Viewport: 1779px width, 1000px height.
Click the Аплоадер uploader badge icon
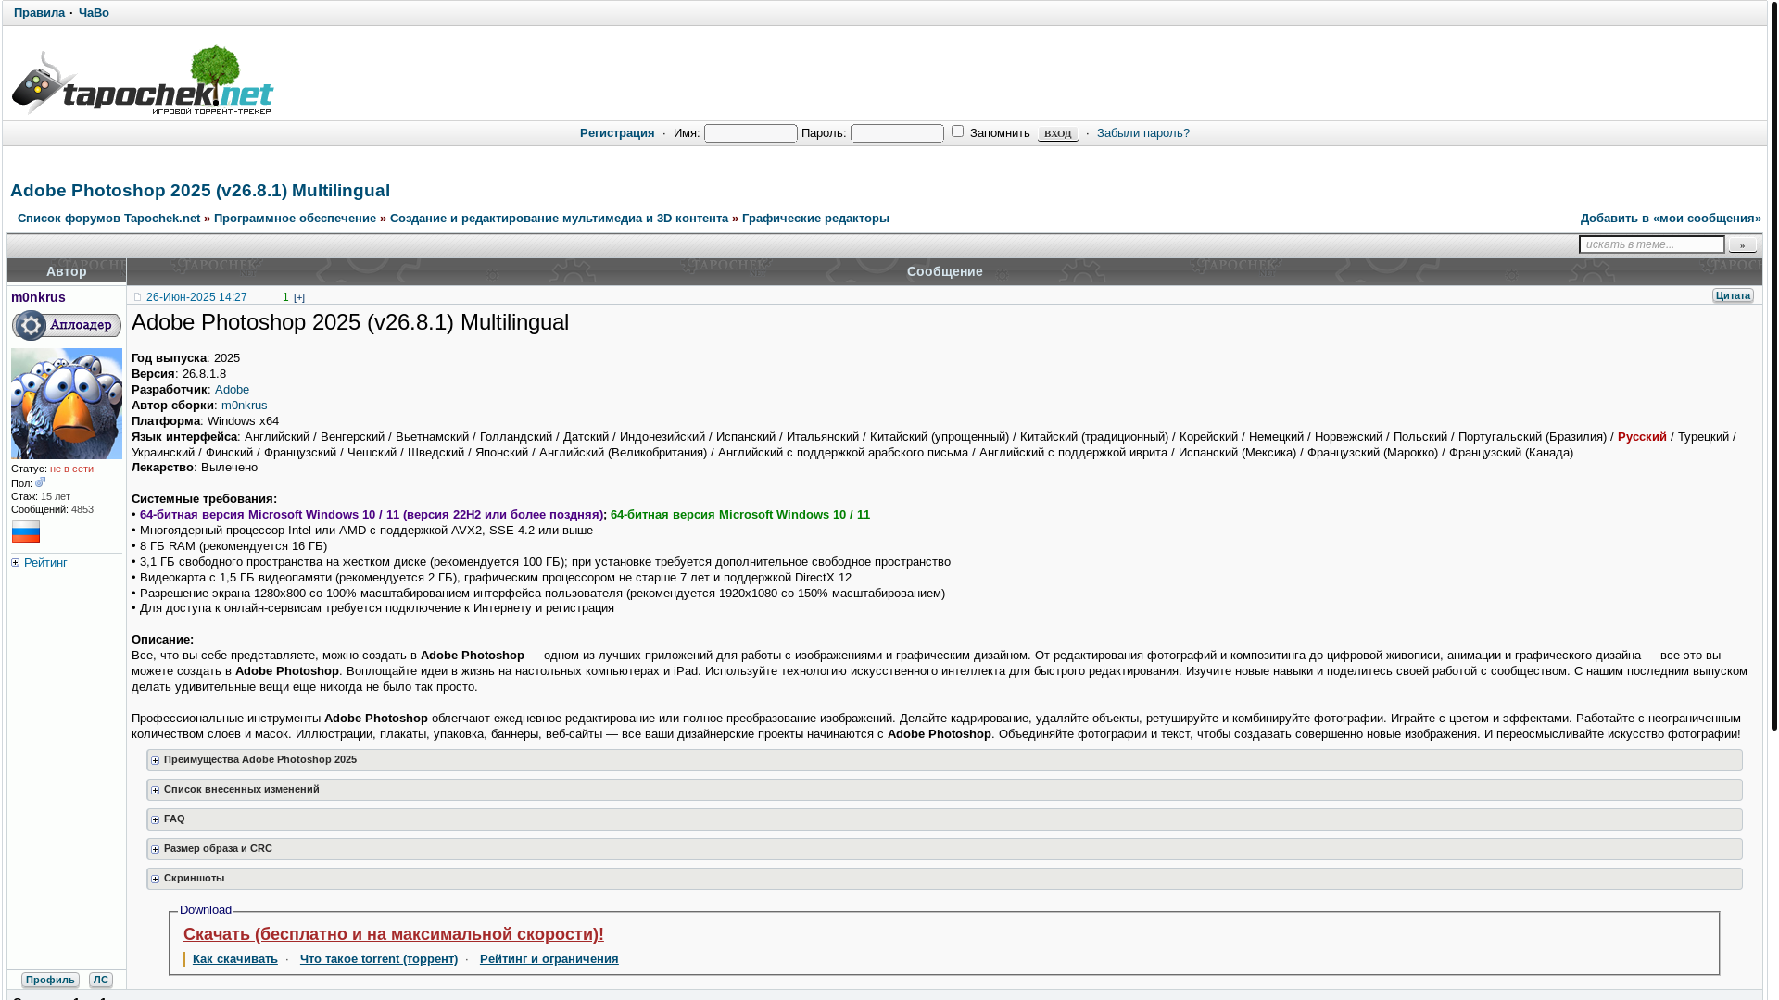(67, 326)
